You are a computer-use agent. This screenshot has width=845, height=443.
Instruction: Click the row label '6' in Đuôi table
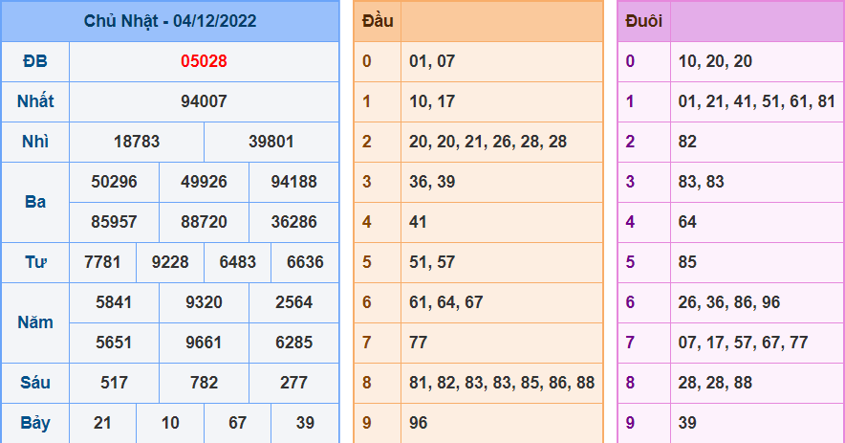(x=630, y=302)
